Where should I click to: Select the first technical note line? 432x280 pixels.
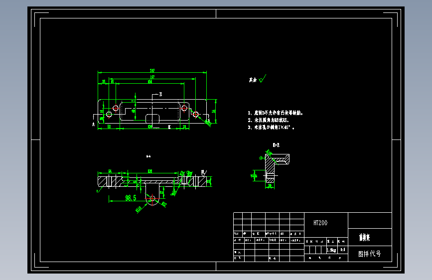point(275,113)
